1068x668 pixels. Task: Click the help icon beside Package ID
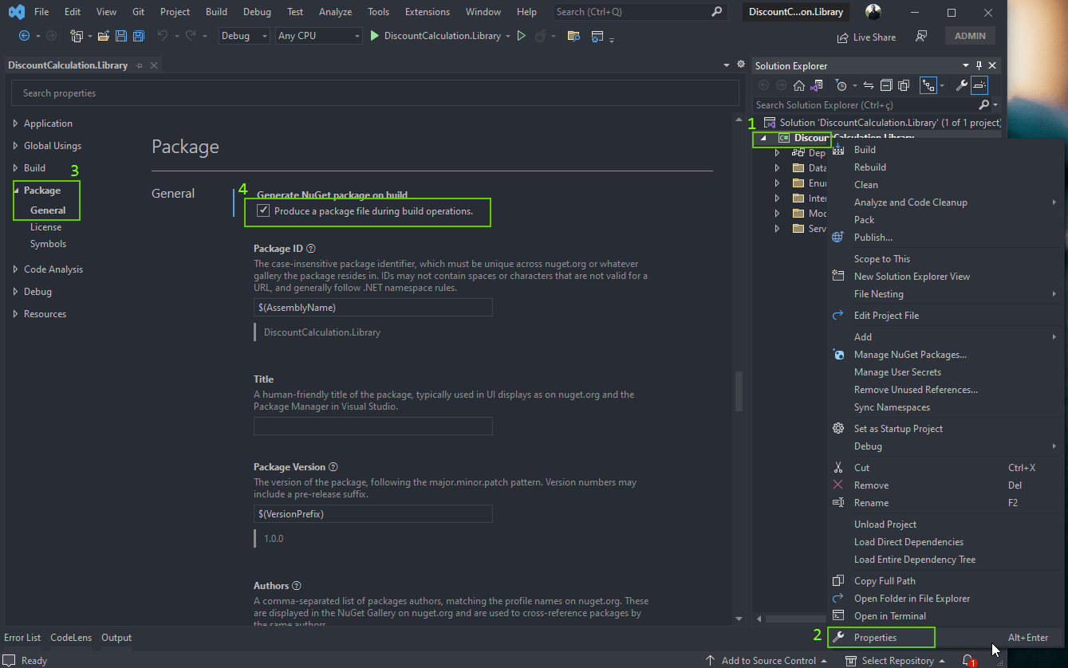tap(311, 249)
